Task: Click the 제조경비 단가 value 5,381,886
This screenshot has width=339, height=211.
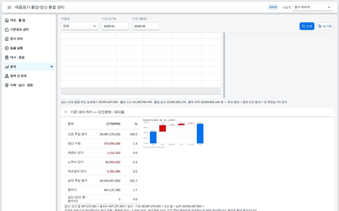Action: point(114,171)
